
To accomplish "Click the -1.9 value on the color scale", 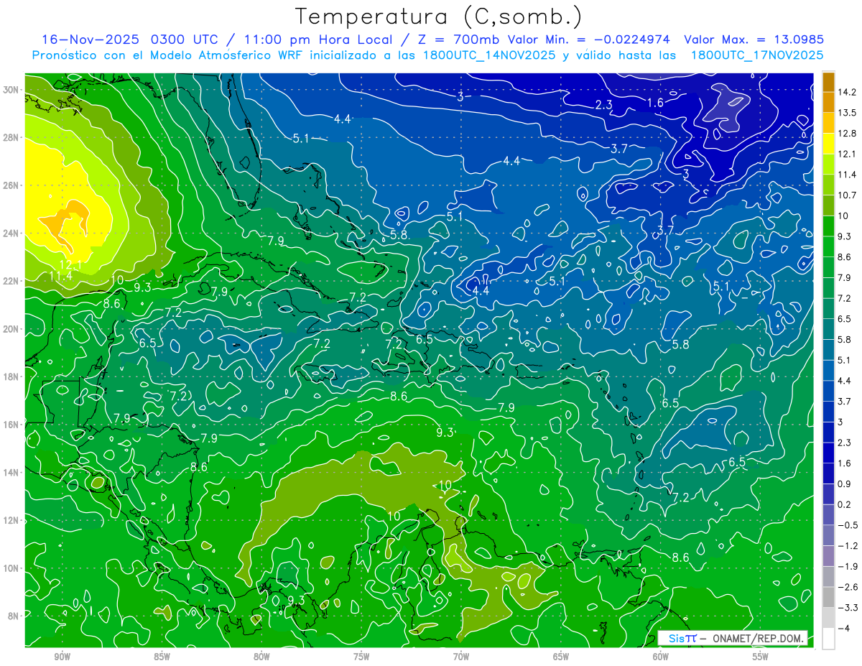I will tap(848, 566).
